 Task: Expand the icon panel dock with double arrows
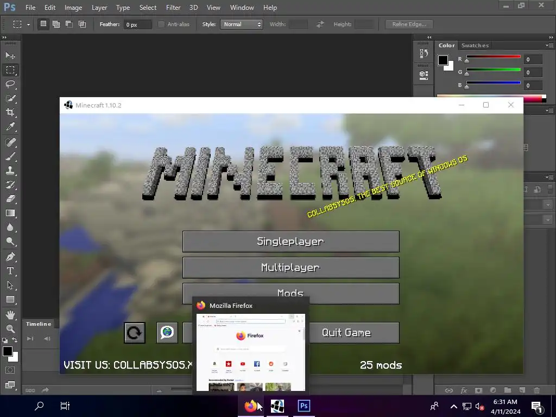pos(429,37)
